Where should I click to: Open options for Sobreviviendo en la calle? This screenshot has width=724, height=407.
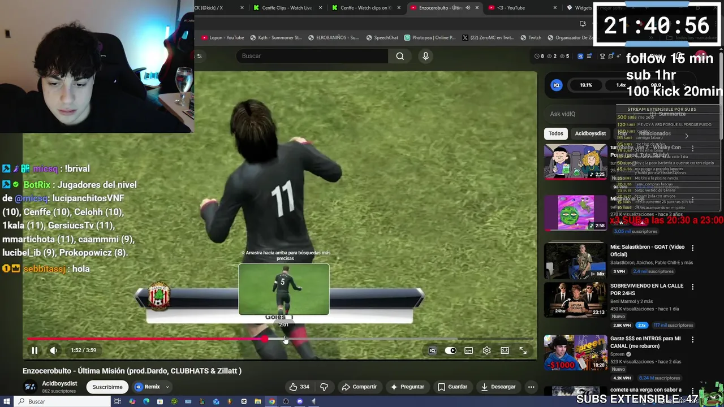click(x=692, y=287)
